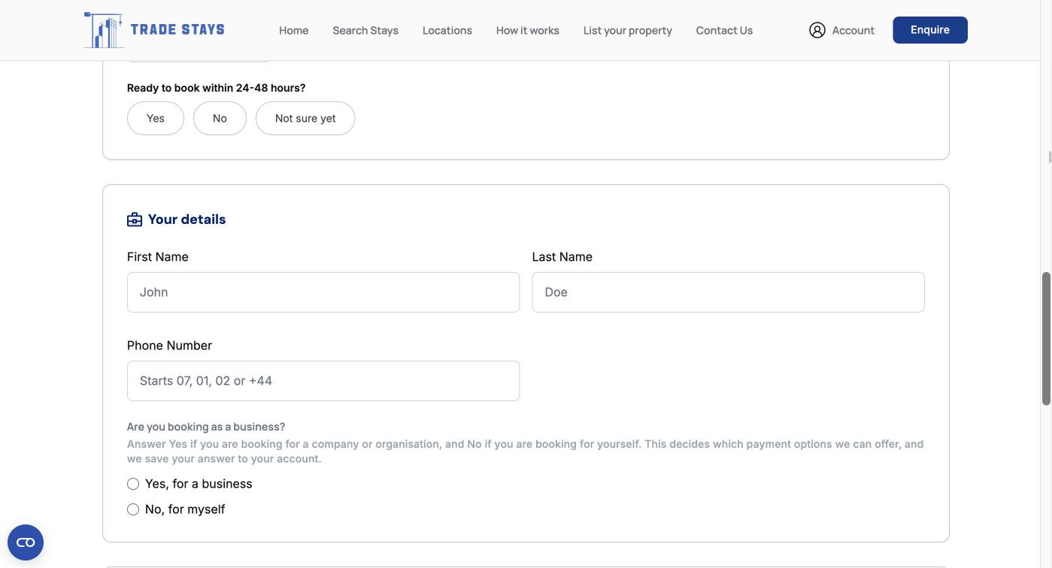1052x568 pixels.
Task: Click the Enquire button
Action: pos(930,30)
